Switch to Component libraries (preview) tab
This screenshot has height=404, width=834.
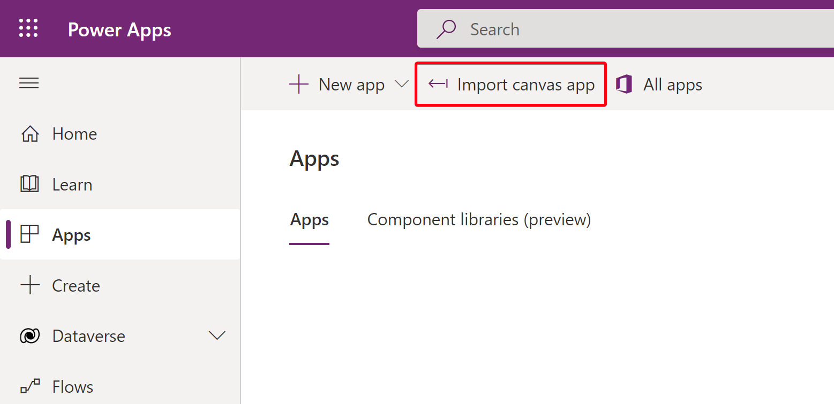click(x=479, y=220)
